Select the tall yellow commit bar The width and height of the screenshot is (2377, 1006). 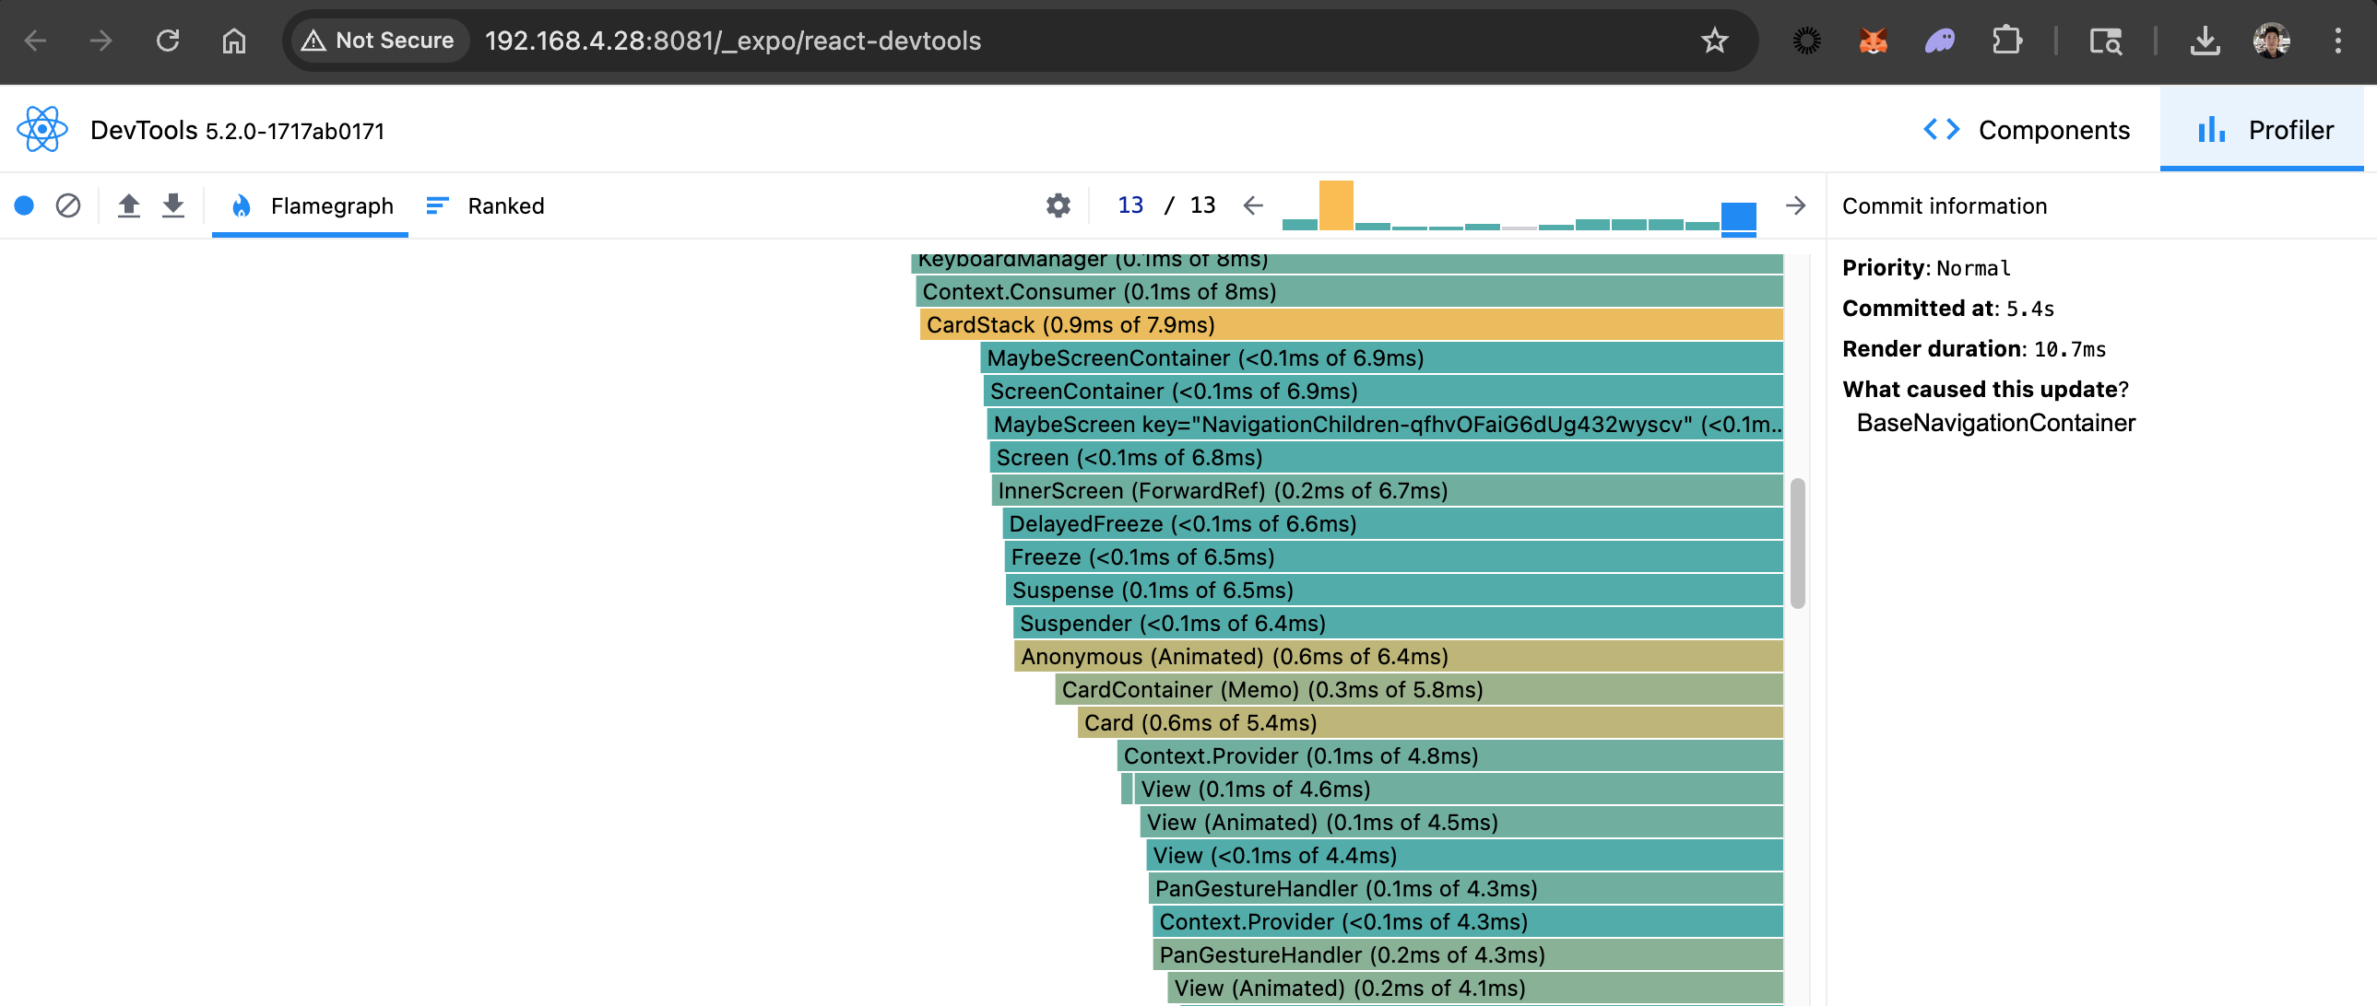pyautogui.click(x=1335, y=205)
